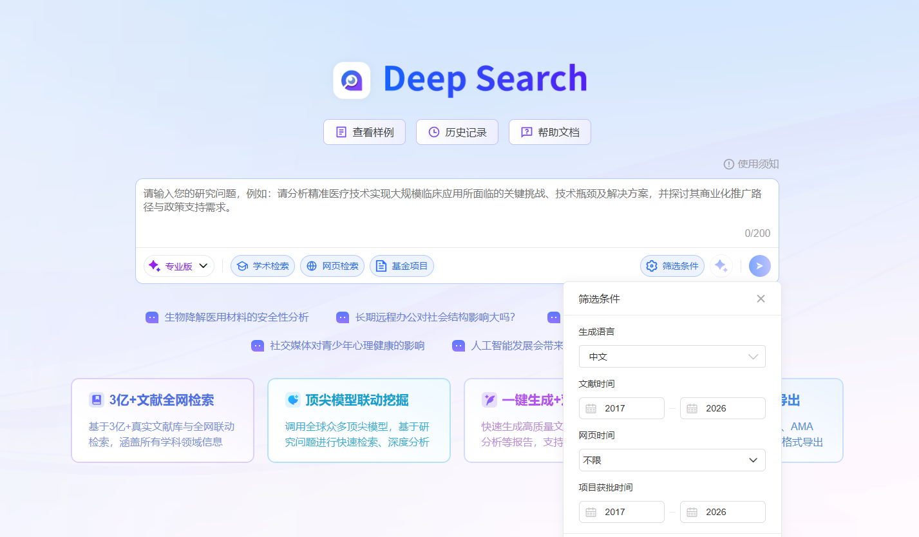Screen dimensions: 919x537
Task: Focus the research question input box
Action: [x=457, y=212]
